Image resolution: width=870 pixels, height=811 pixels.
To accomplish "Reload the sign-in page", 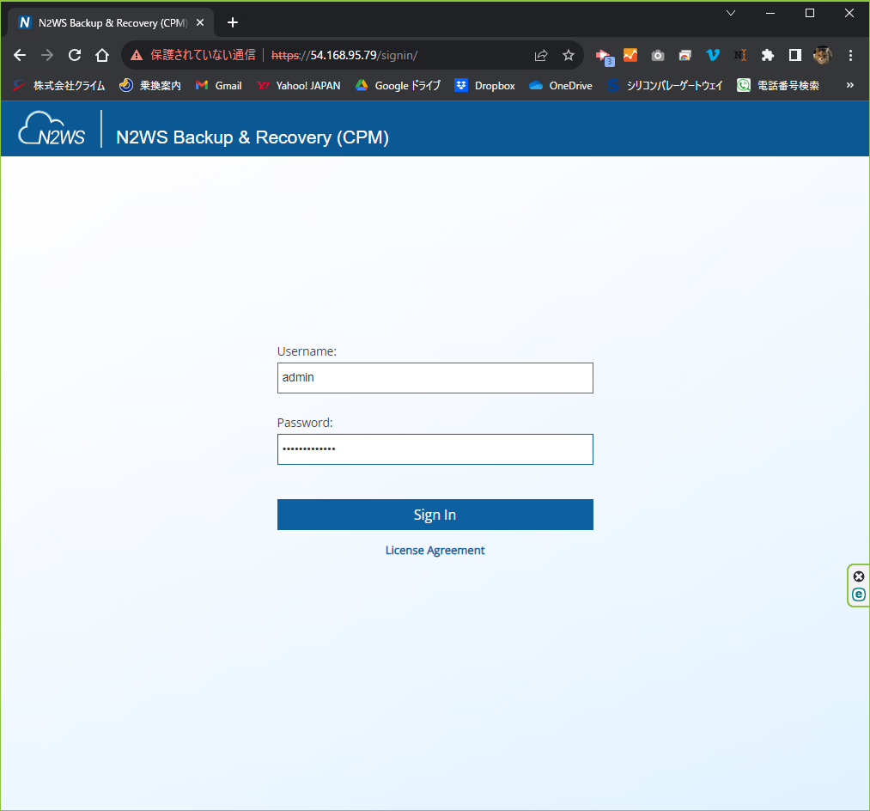I will coord(75,55).
